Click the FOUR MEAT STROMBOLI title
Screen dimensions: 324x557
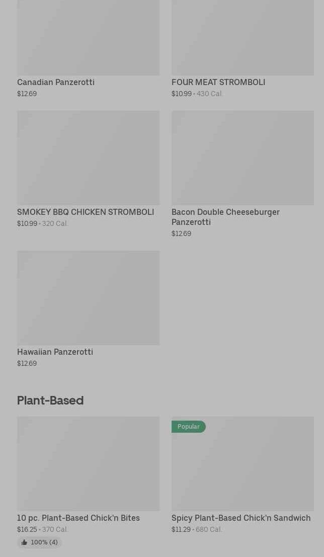(218, 82)
